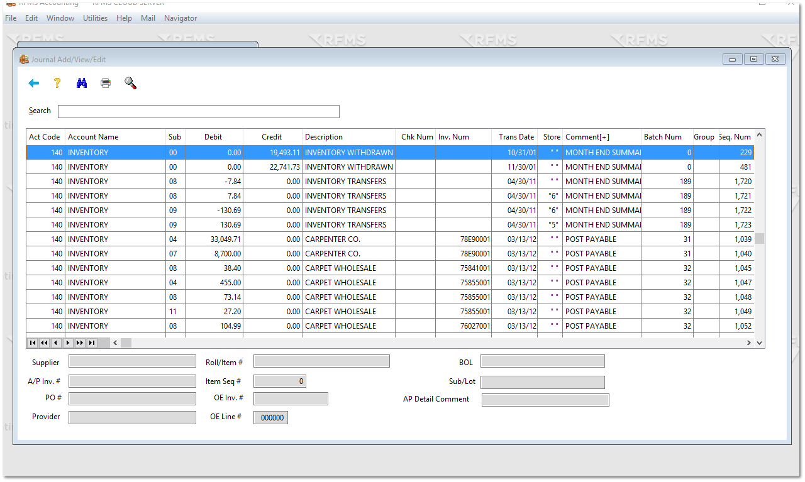Open the Help menu
805x482 pixels.
(124, 18)
